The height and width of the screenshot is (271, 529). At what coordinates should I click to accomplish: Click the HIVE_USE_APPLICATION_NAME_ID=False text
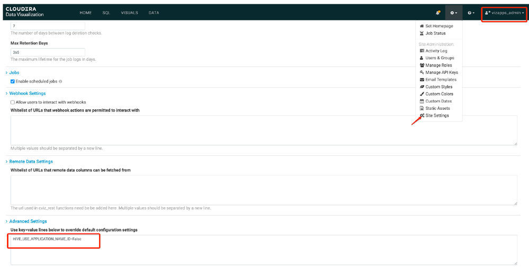coord(47,239)
